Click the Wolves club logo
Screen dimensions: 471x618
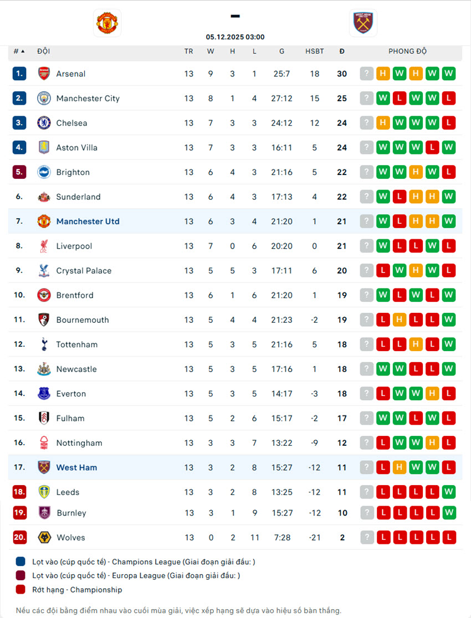[44, 537]
